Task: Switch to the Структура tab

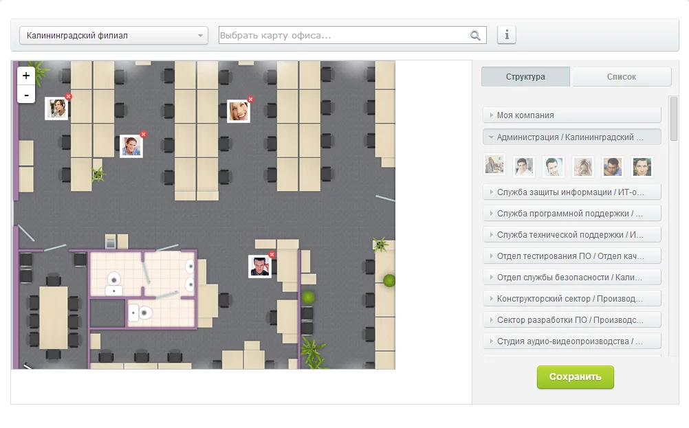Action: point(525,77)
